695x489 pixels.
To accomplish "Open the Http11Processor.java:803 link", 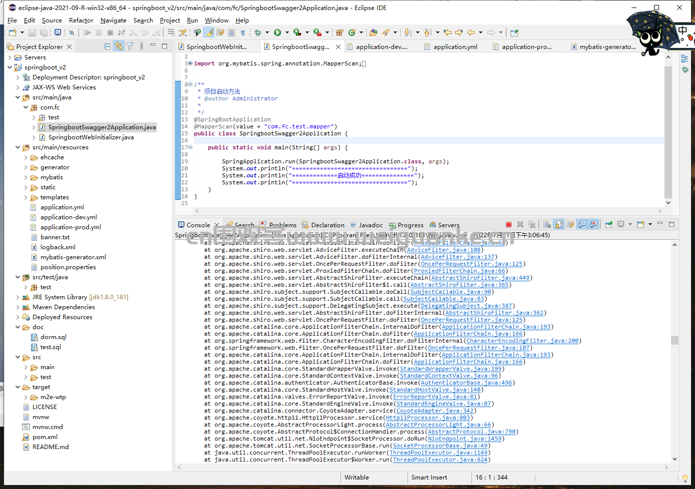I will [428, 418].
